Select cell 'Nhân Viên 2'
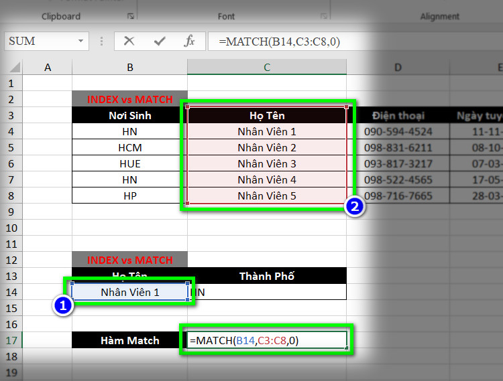 (267, 147)
